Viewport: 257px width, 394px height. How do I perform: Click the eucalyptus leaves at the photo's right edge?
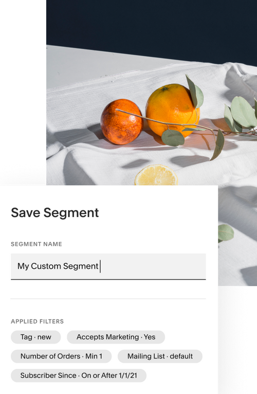tap(242, 113)
